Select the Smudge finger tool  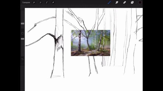(117, 3)
